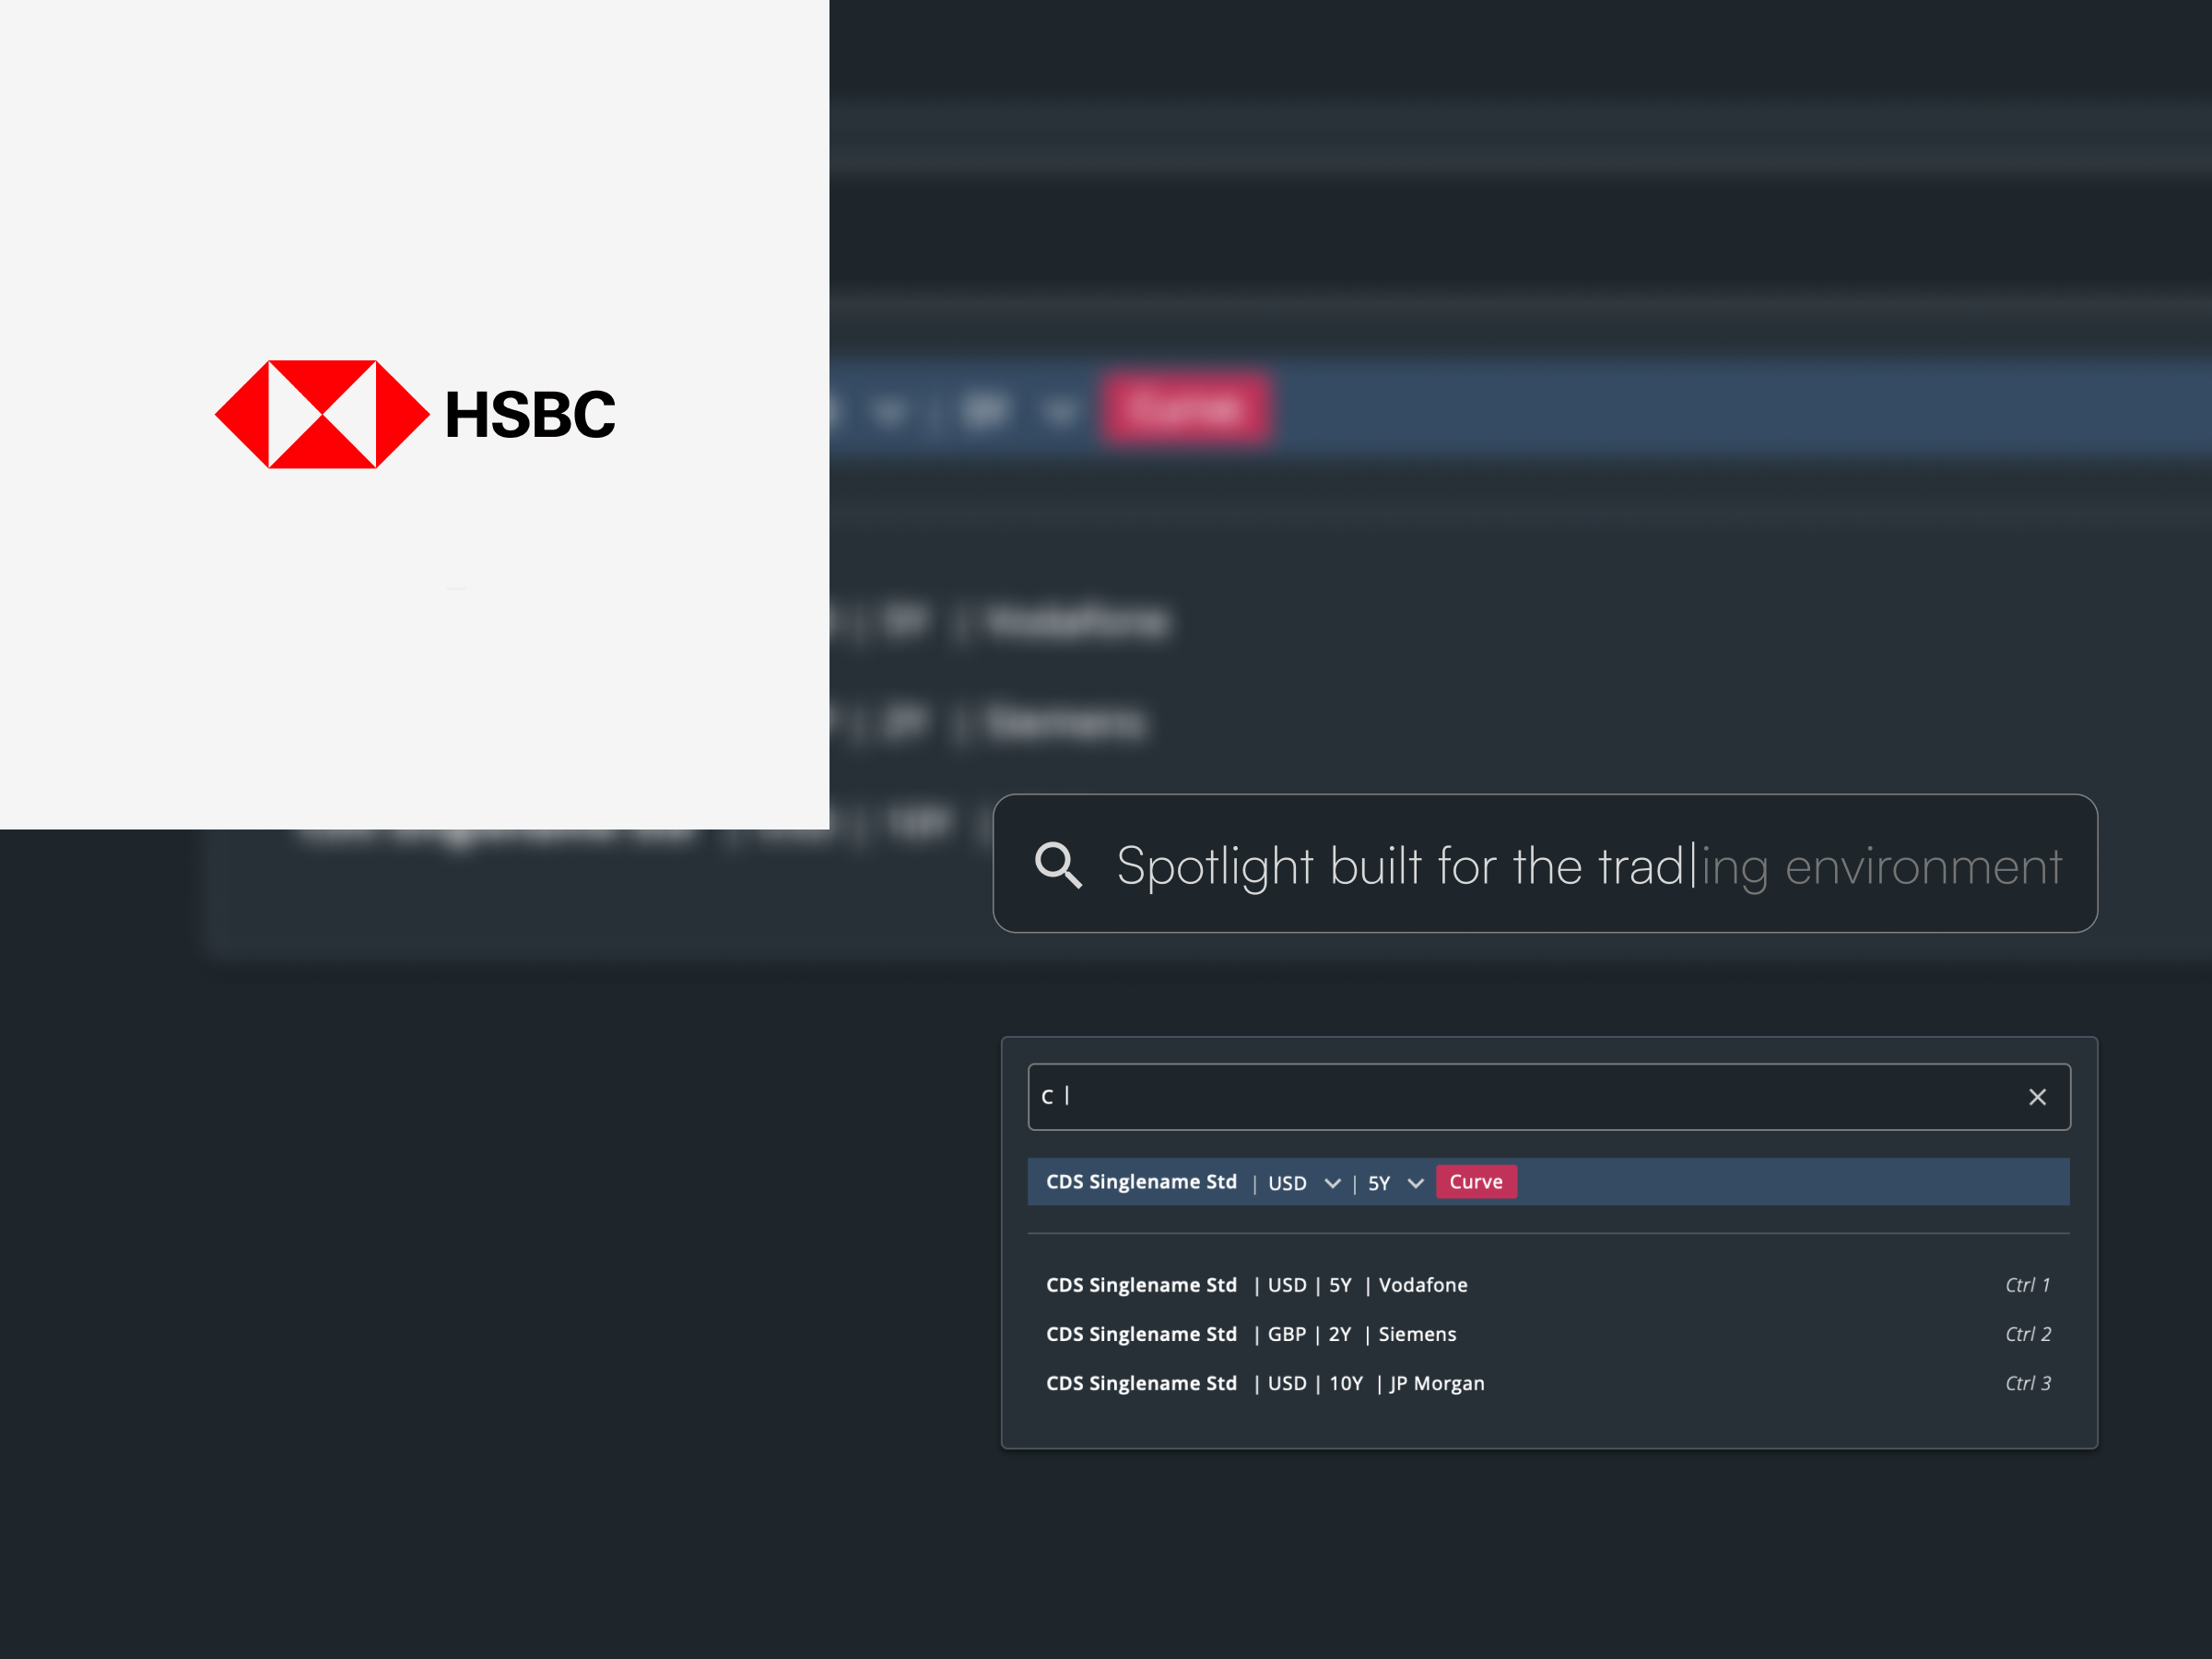Click the red Curve tag button
The image size is (2212, 1659).
click(1476, 1182)
